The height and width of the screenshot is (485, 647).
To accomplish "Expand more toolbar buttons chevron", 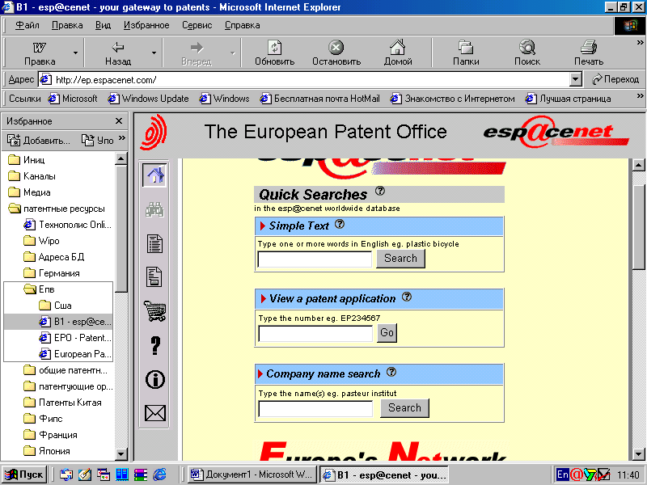I will pos(640,42).
